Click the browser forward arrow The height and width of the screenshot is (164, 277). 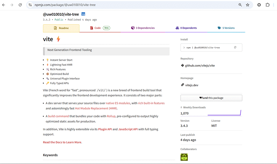coord(12,5)
